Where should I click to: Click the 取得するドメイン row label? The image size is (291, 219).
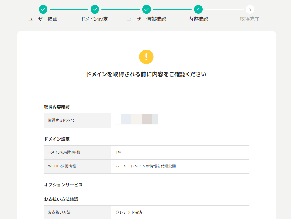[x=62, y=120]
